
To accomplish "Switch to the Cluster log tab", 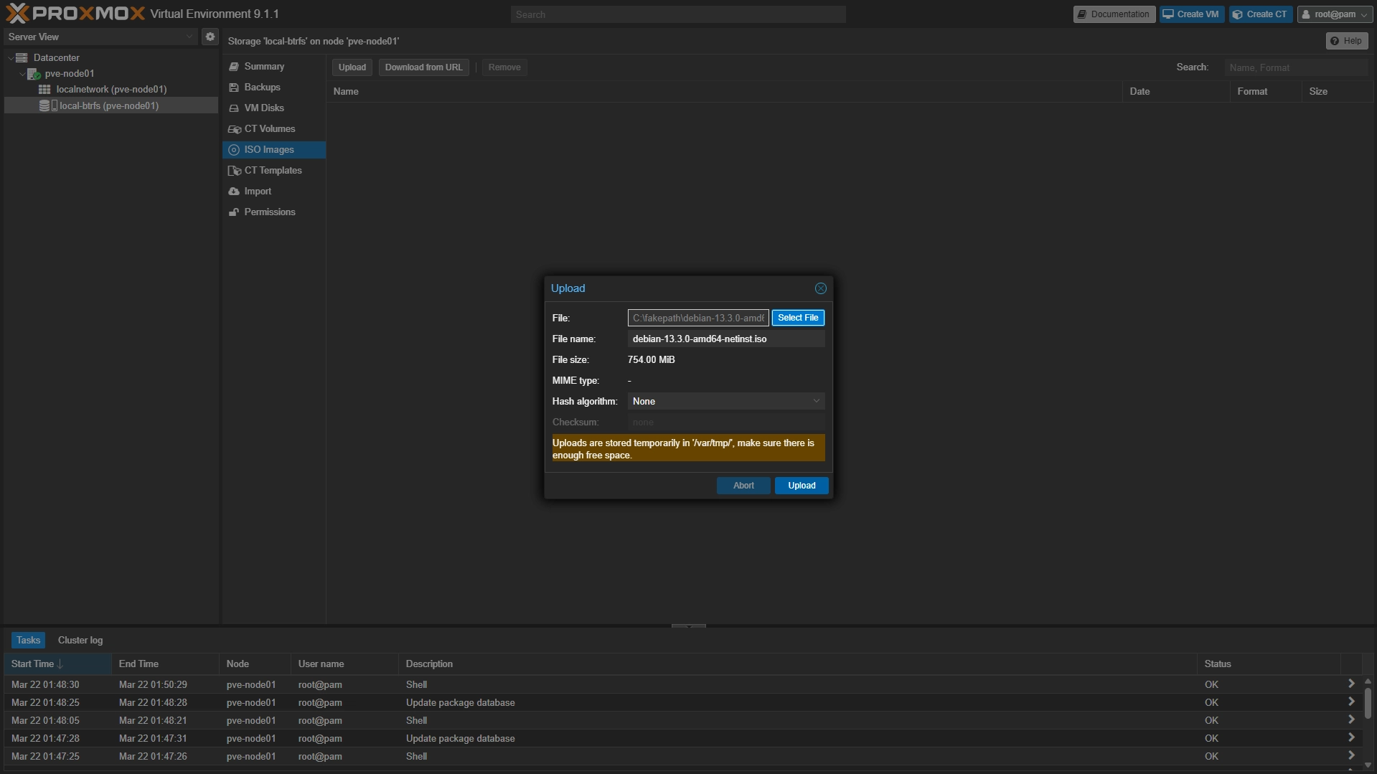I will [80, 641].
